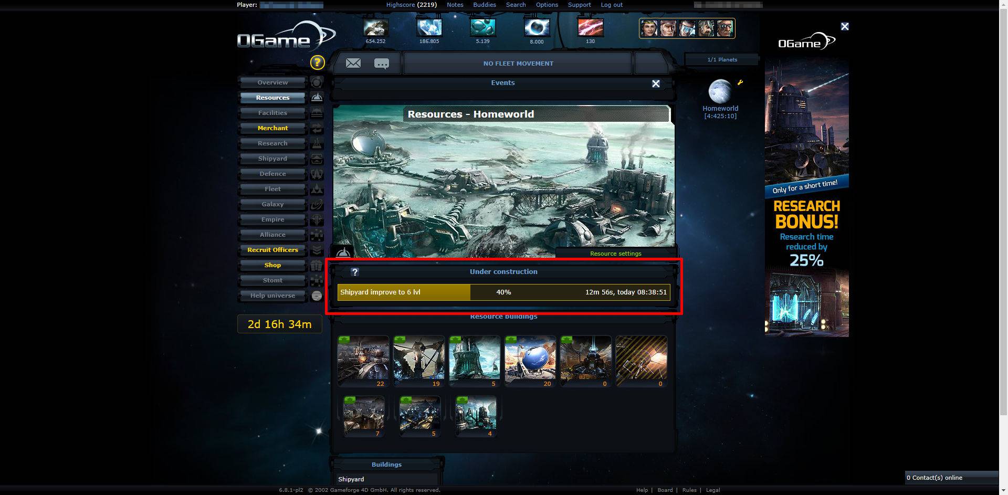The image size is (1008, 495).
Task: Open the Buddies link in the top bar
Action: (x=484, y=5)
